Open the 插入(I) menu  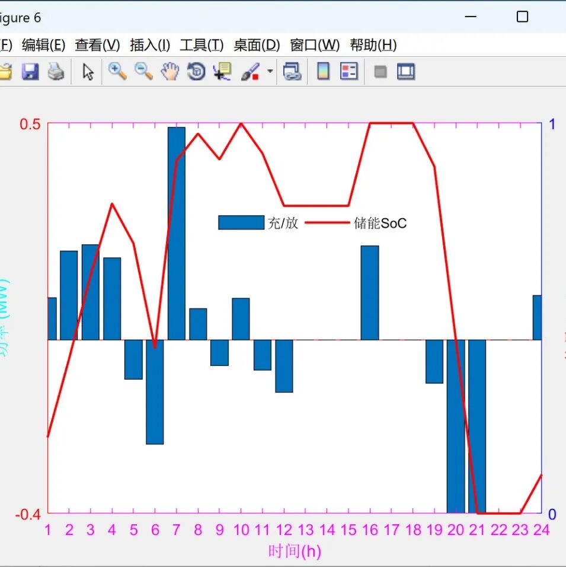coord(150,45)
